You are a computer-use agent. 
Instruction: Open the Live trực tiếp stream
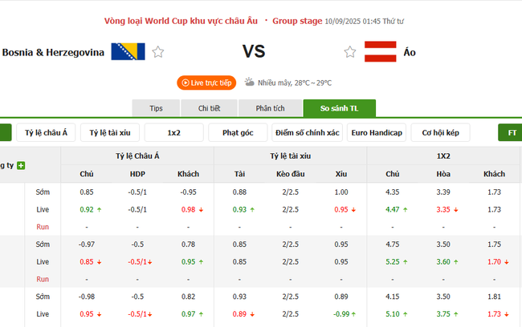pyautogui.click(x=206, y=83)
